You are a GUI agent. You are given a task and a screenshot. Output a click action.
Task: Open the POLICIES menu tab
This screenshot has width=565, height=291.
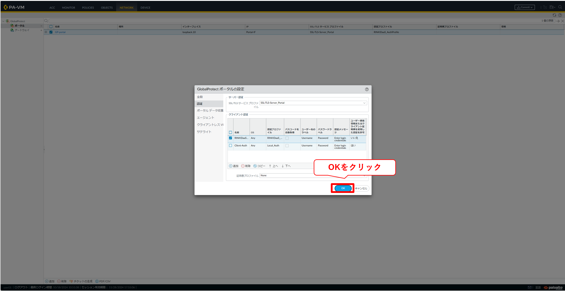88,8
